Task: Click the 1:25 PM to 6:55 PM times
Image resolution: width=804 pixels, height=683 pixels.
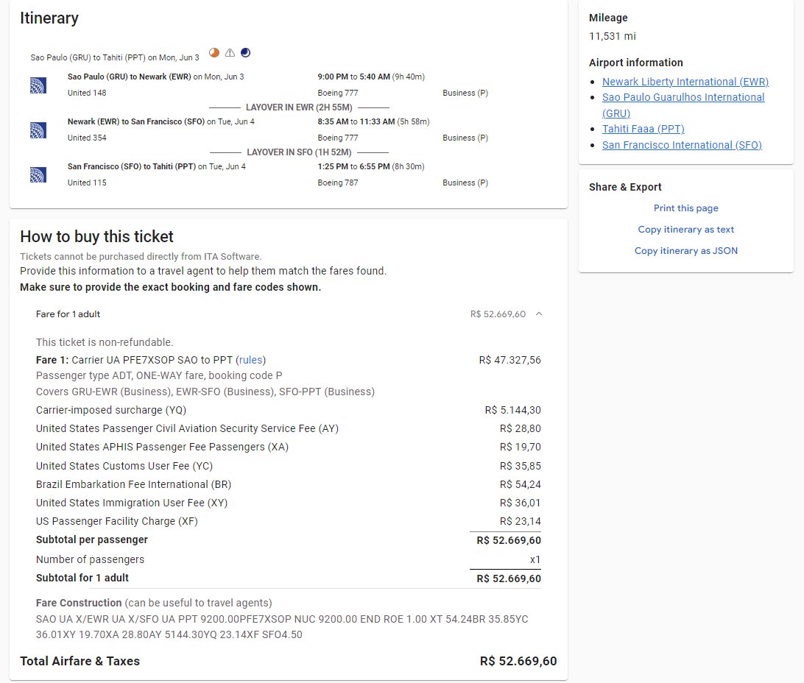Action: pos(353,166)
